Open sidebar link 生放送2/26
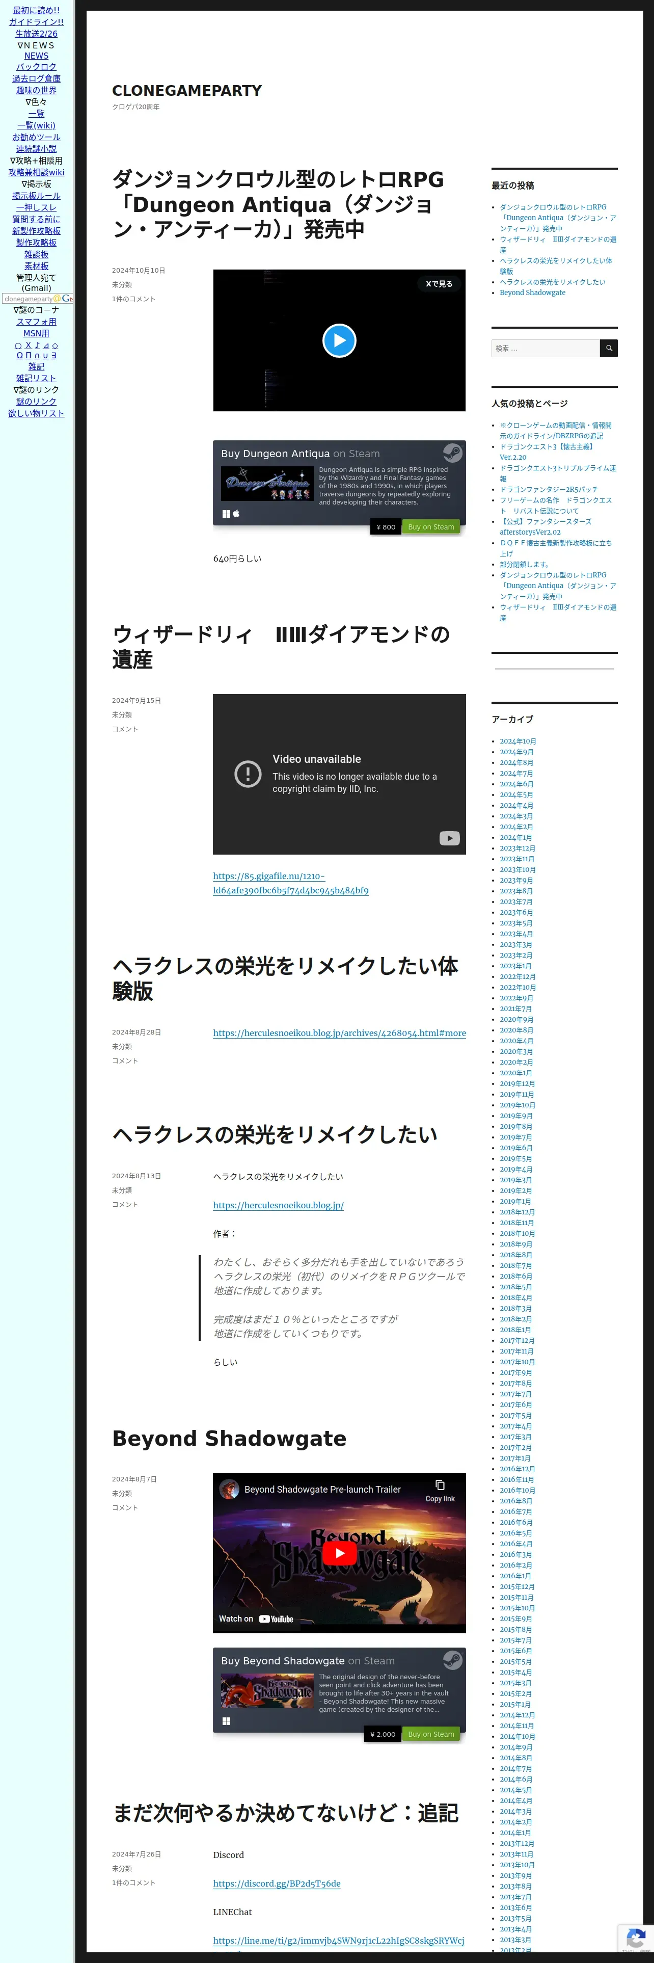This screenshot has width=654, height=1963. [37, 34]
